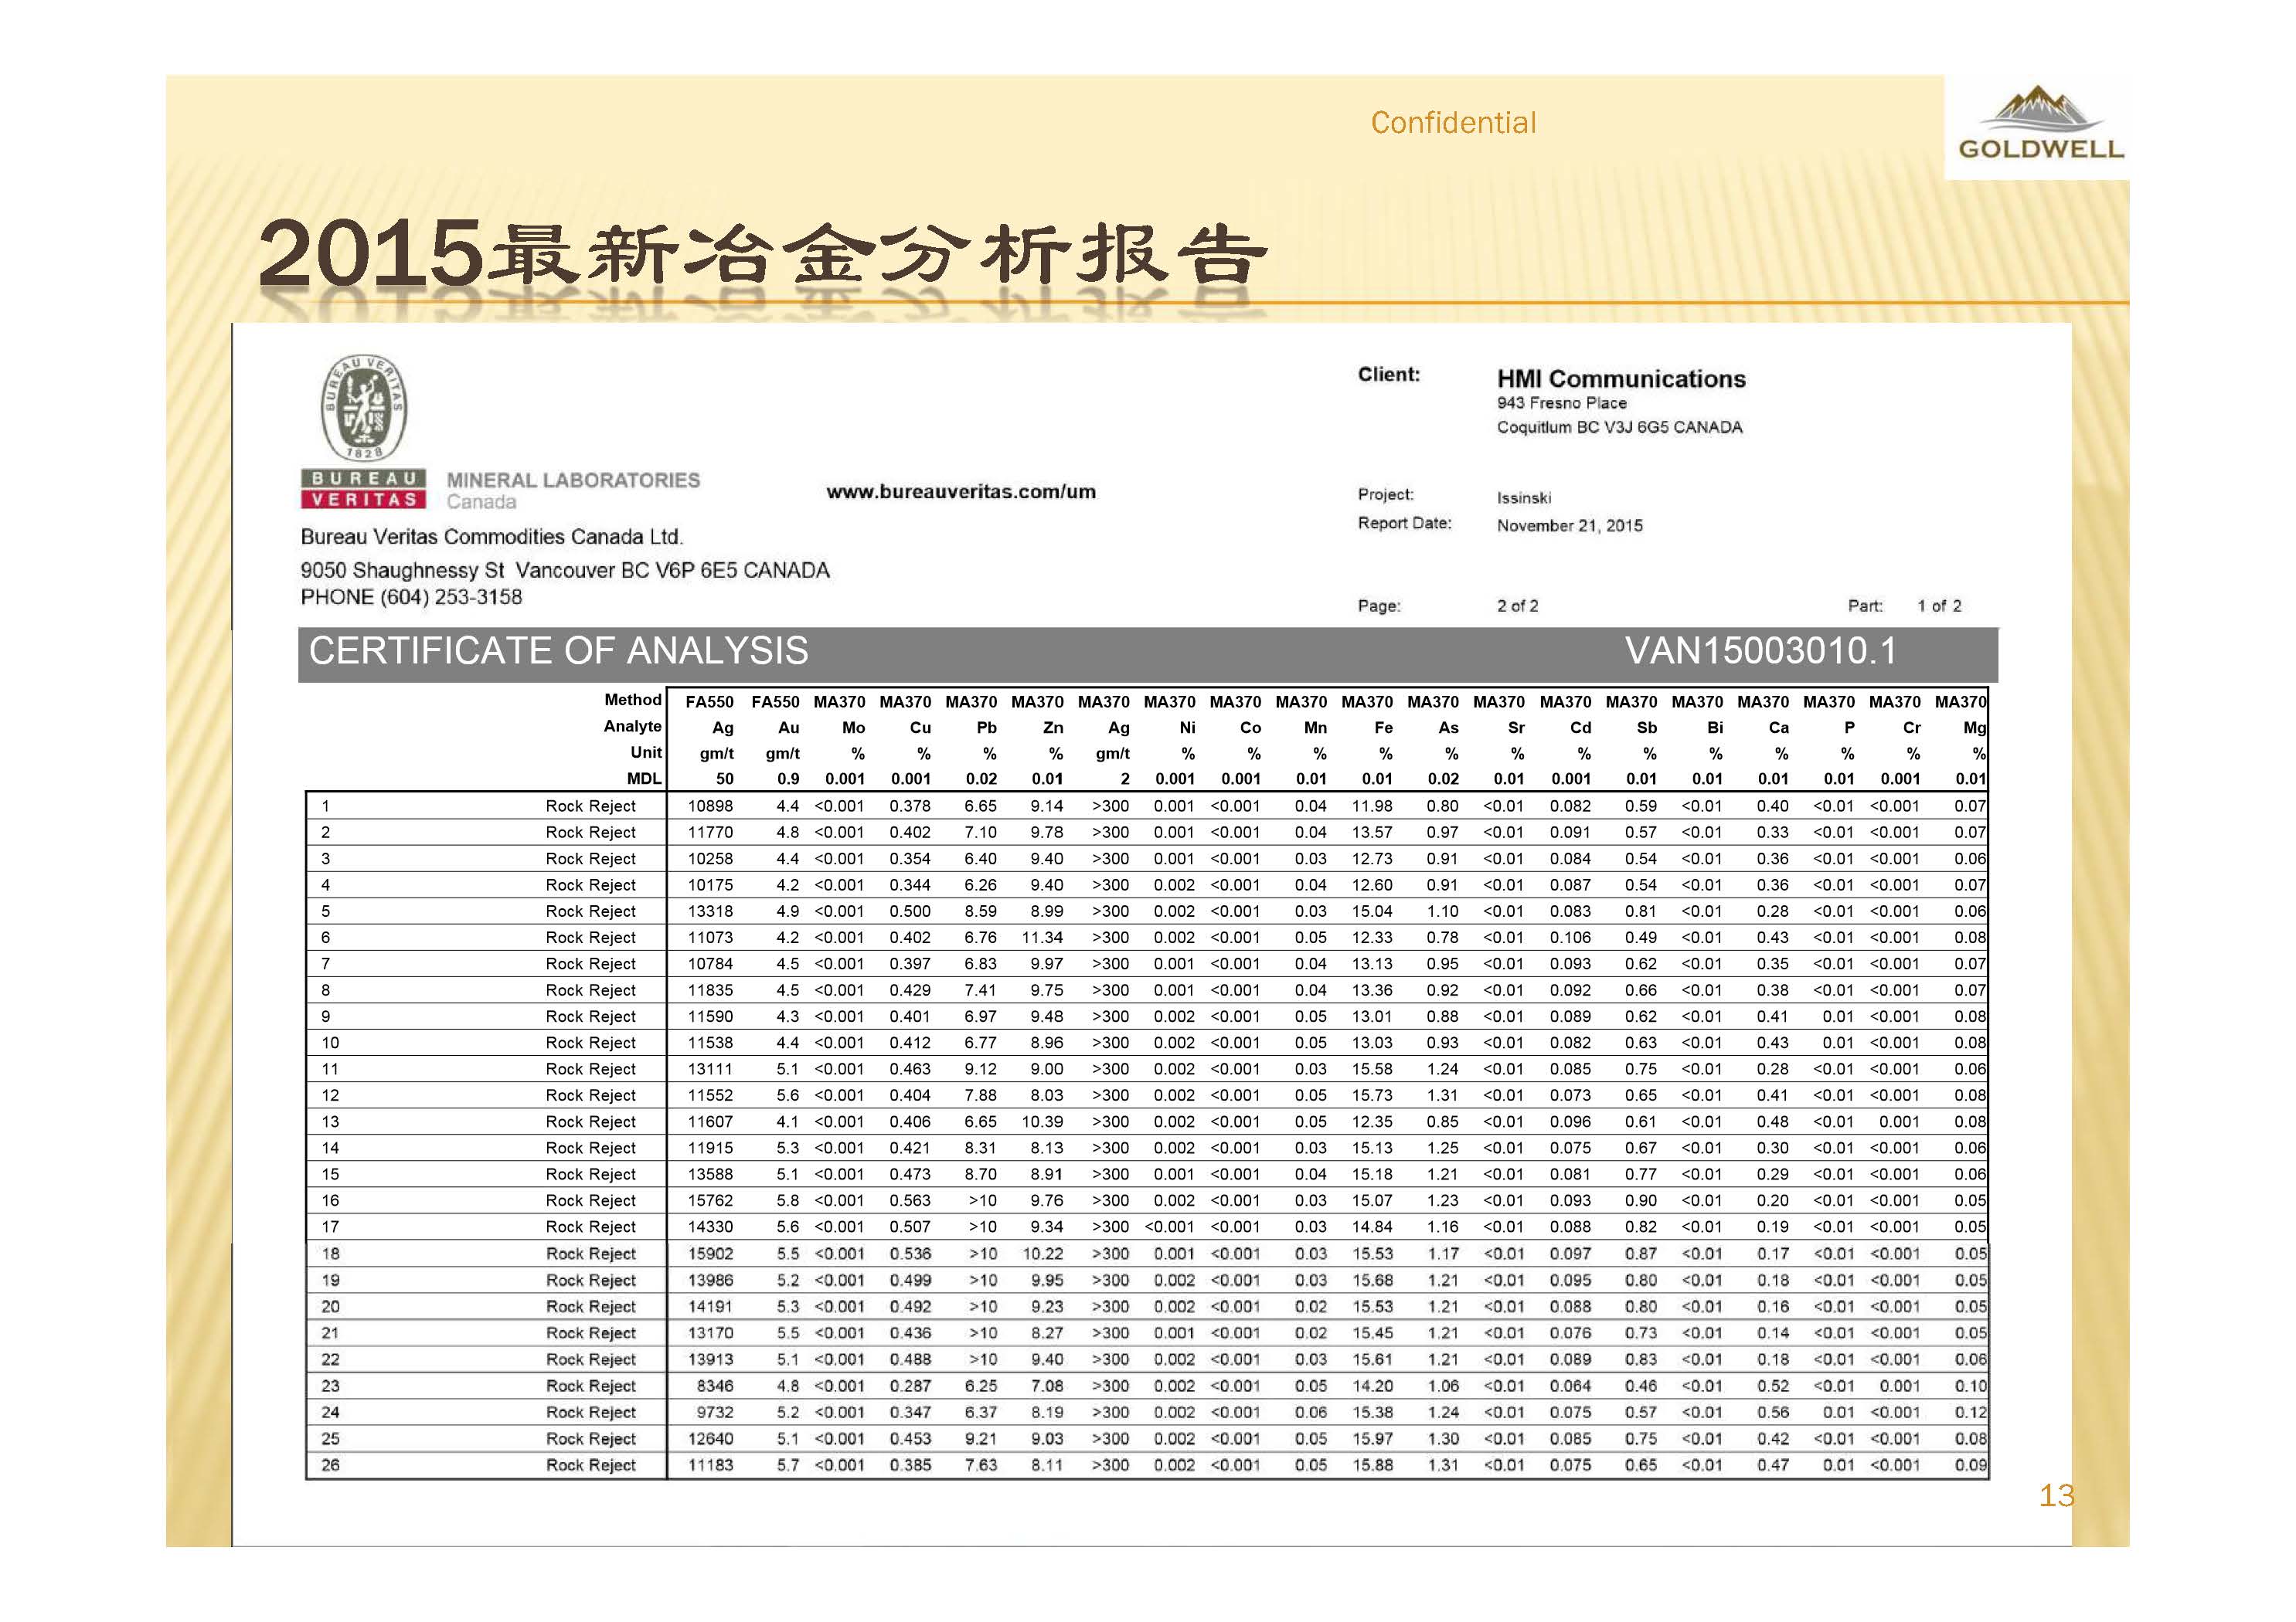
Task: Click Fe value 15.68 in row 19
Action: click(x=1372, y=1281)
